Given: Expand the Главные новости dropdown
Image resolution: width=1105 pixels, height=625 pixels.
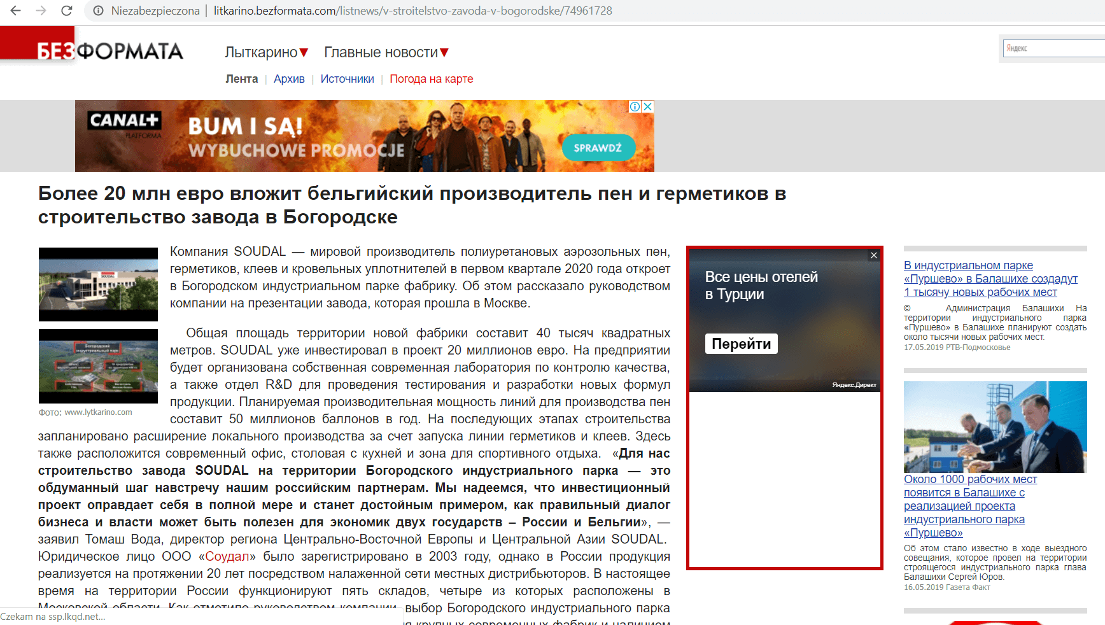Looking at the screenshot, I should pos(386,52).
